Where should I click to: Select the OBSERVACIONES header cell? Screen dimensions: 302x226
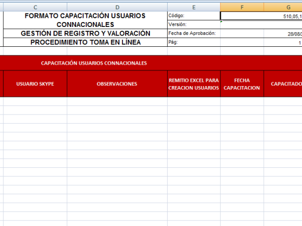pos(117,84)
